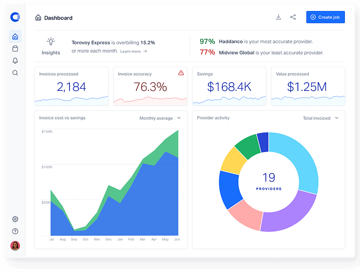Open the archive box sidebar icon
The image size is (360, 274).
click(x=15, y=48)
